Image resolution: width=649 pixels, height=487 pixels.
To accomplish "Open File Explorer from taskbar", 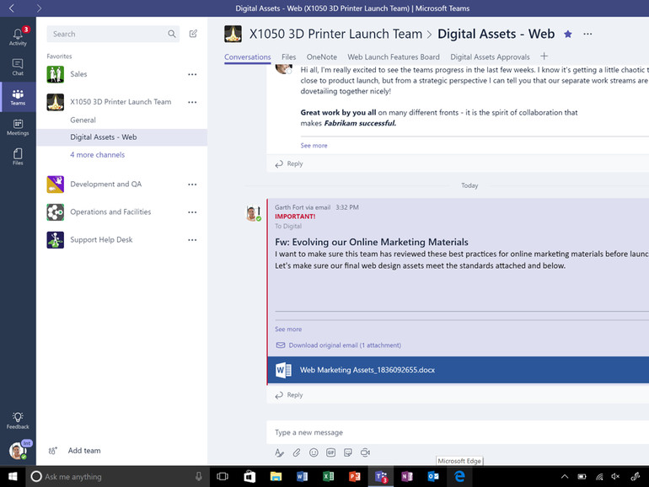I will click(x=276, y=477).
